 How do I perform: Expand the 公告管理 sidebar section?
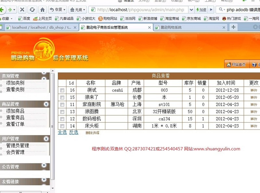[x=46, y=166]
